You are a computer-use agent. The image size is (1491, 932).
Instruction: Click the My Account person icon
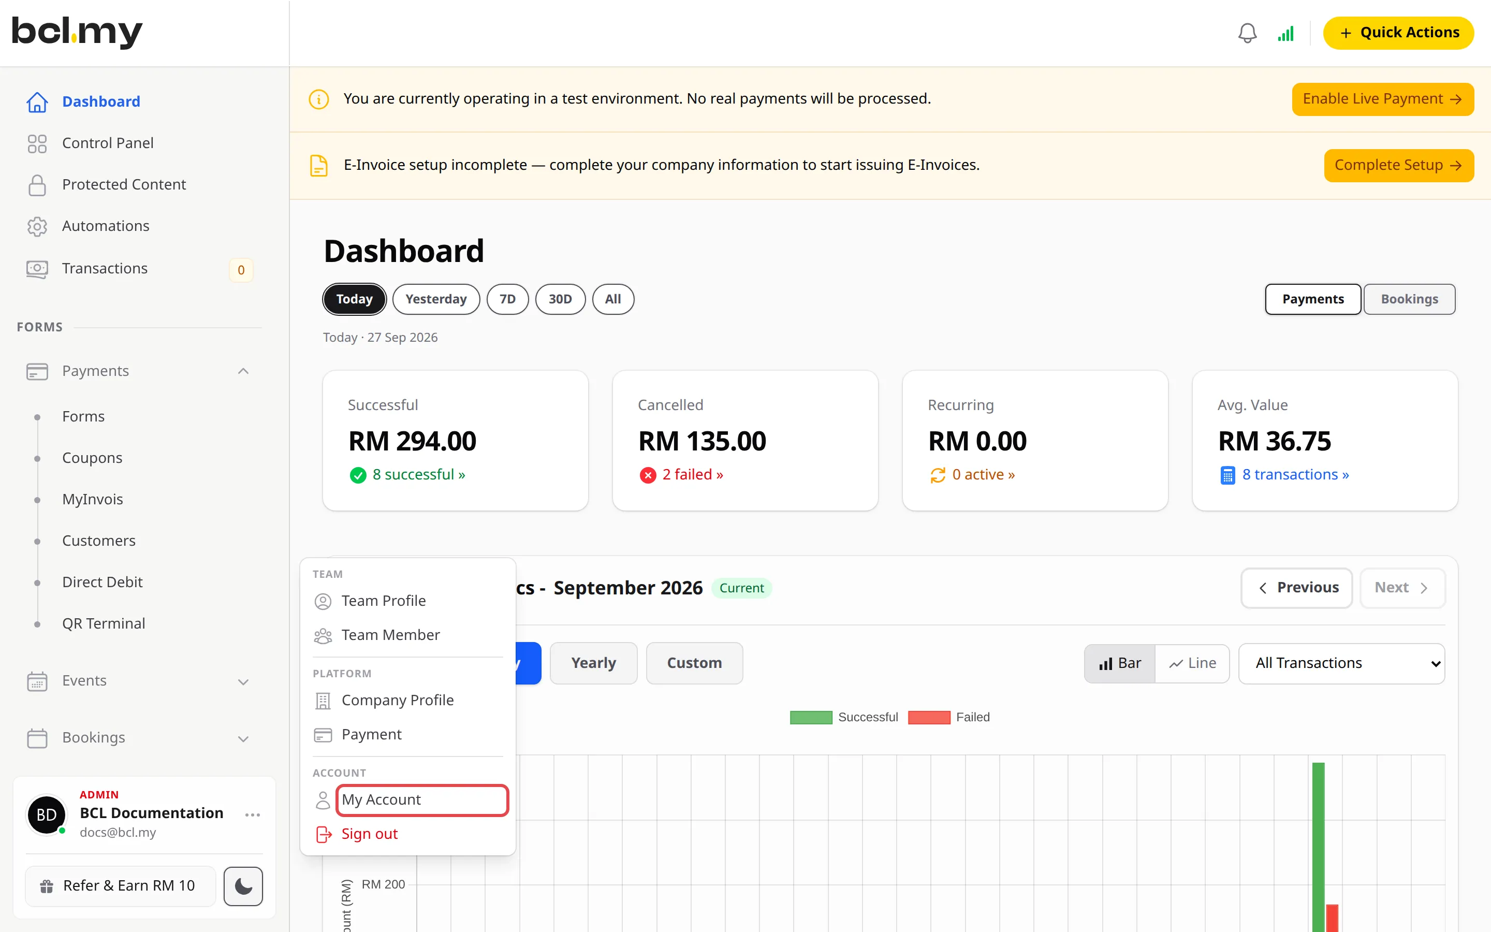pos(323,800)
